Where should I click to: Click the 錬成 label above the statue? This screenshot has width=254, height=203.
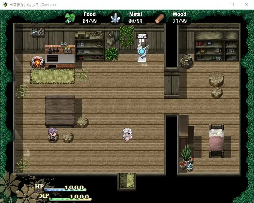pos(142,36)
